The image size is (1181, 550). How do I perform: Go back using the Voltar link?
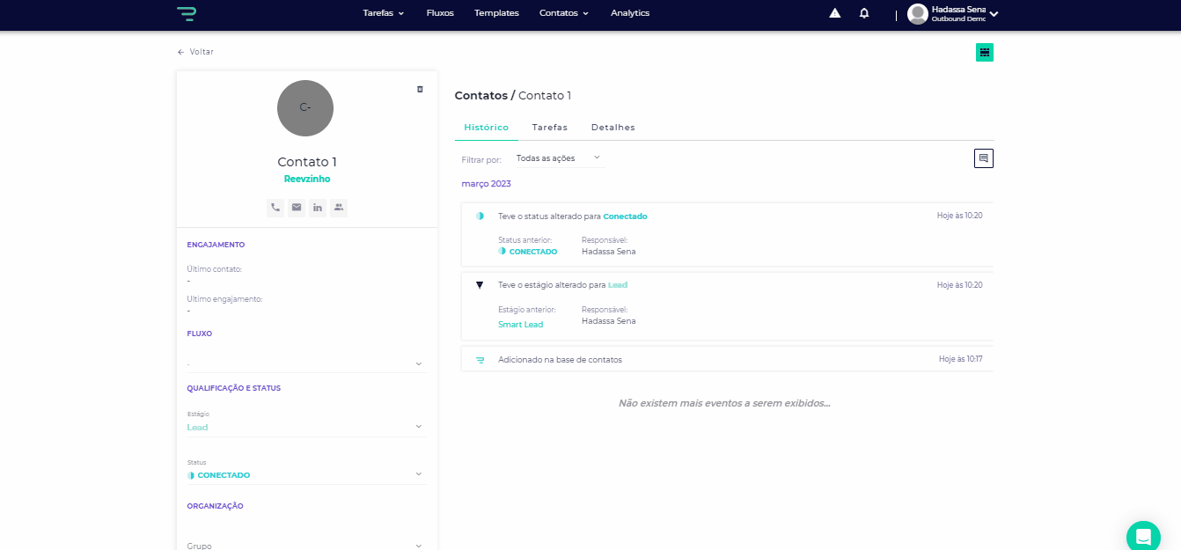[195, 52]
